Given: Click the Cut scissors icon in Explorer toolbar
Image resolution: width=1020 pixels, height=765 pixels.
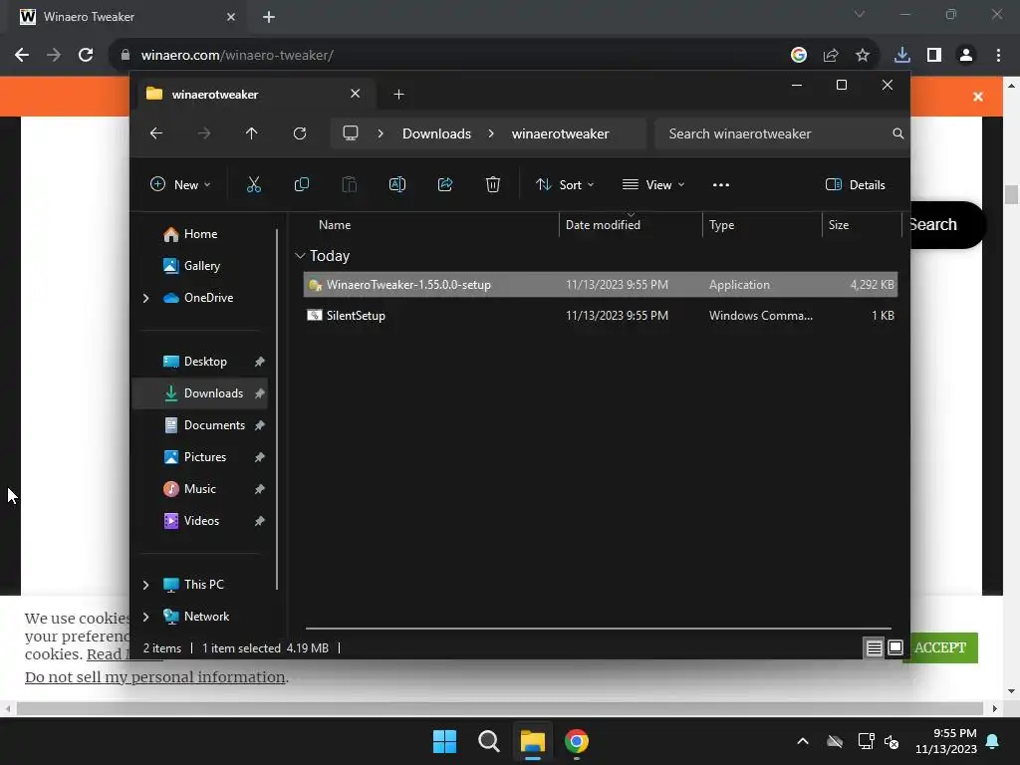Looking at the screenshot, I should [x=254, y=184].
